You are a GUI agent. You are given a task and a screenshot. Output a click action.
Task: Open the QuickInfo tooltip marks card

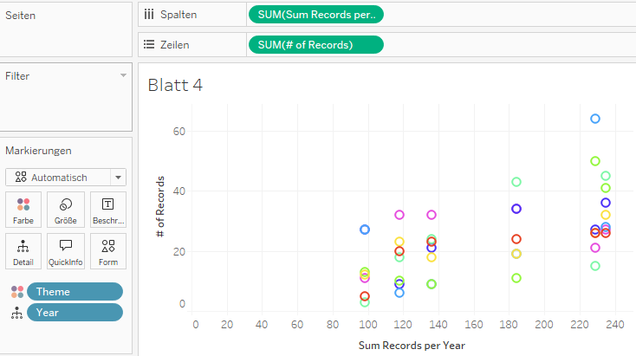coord(66,251)
